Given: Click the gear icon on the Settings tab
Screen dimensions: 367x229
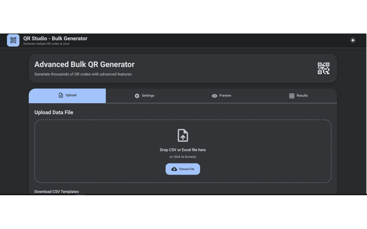Looking at the screenshot, I should pyautogui.click(x=137, y=96).
